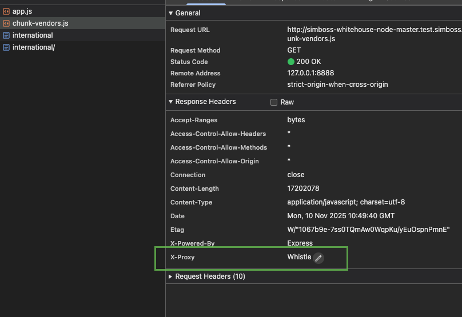Click the strict-origin-when-cross-origin policy value

tap(337, 85)
